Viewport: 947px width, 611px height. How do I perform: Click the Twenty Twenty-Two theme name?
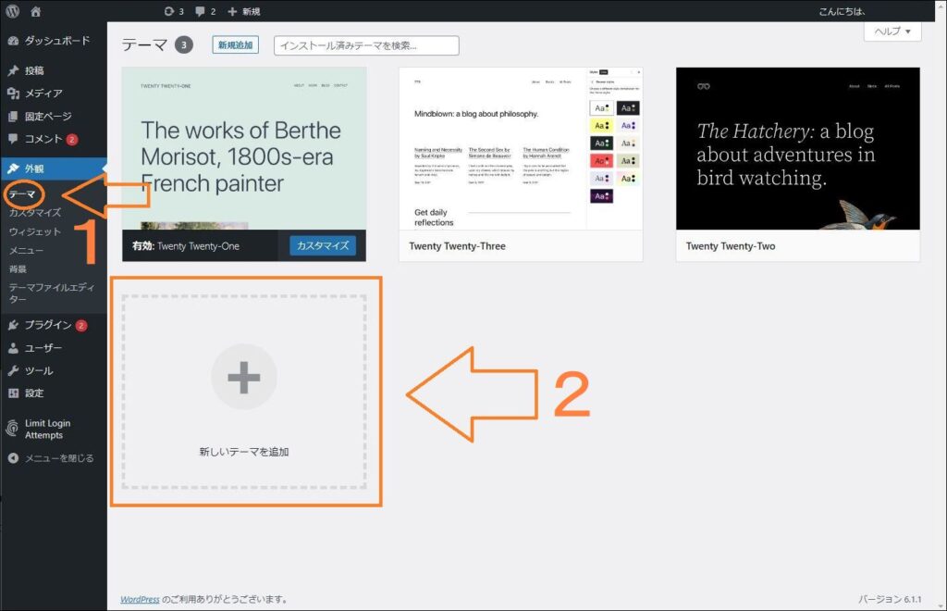(731, 246)
